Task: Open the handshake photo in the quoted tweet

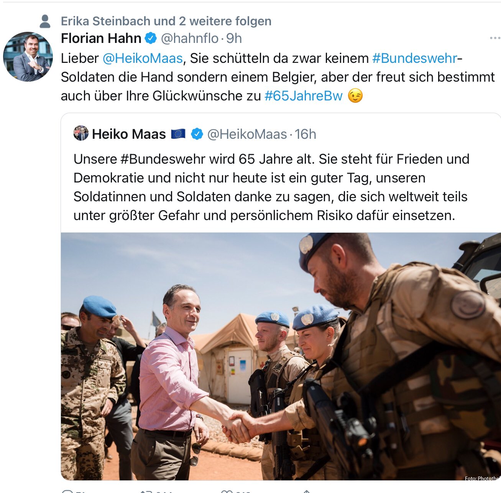Action: coord(281,356)
